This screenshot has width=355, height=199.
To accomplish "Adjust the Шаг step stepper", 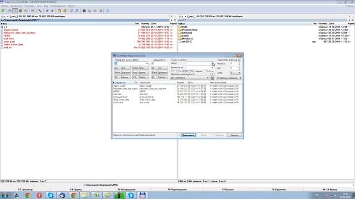I will [240, 68].
